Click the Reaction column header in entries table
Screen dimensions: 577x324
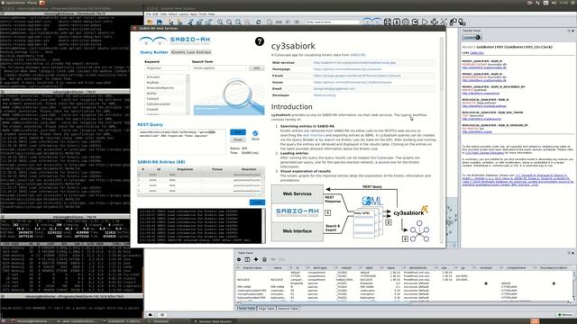tap(249, 169)
